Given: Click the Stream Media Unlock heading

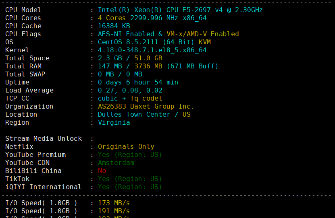Looking at the screenshot, I should (x=44, y=138).
